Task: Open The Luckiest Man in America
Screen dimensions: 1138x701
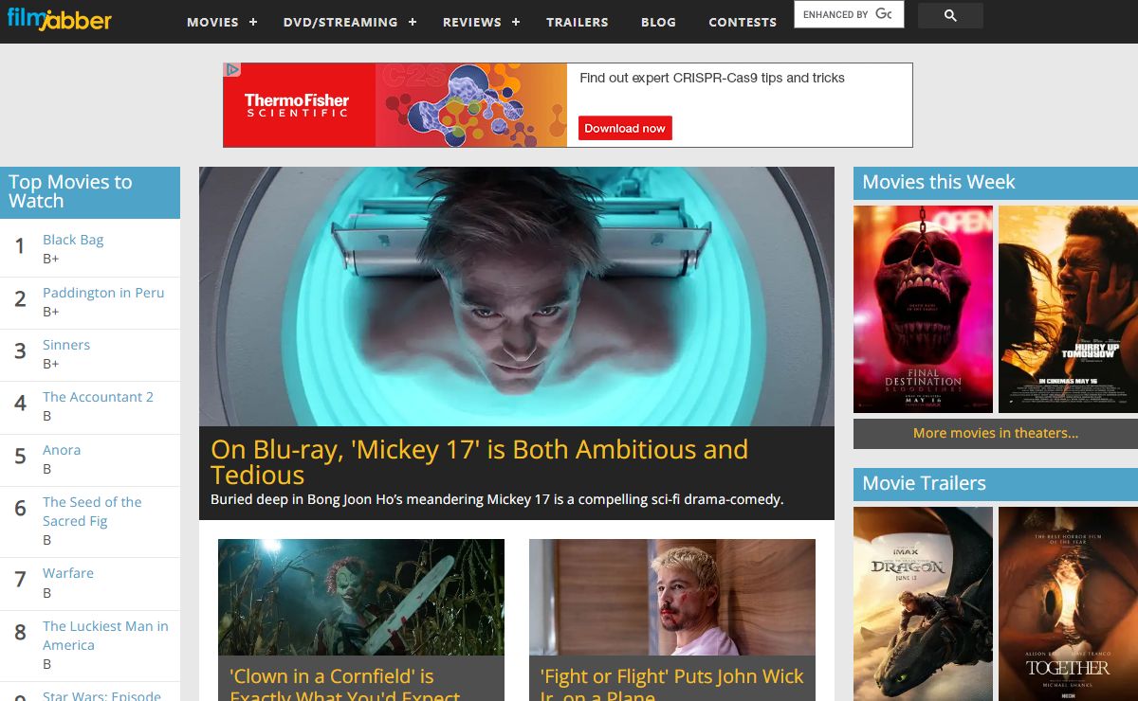Action: [x=105, y=636]
